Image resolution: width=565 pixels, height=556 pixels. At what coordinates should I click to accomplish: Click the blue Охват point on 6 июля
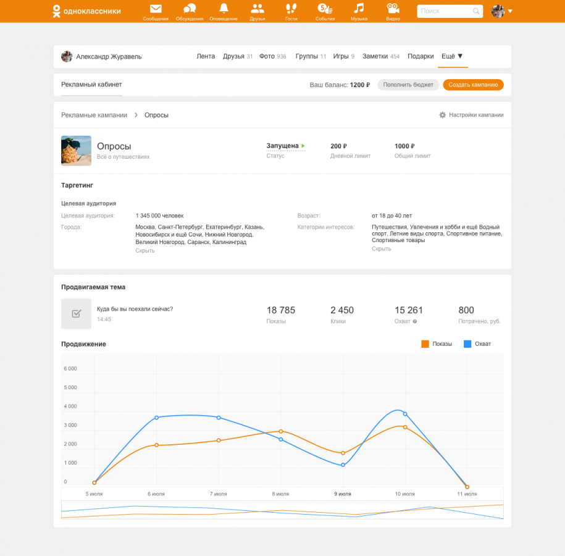tap(156, 418)
